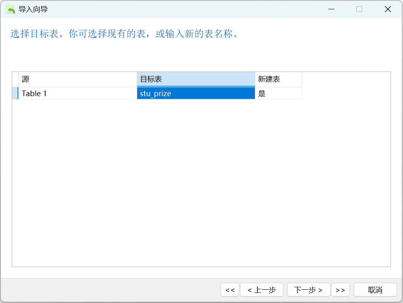Select the Table 1 source cell
Viewport: 403px width, 303px height.
[x=77, y=93]
